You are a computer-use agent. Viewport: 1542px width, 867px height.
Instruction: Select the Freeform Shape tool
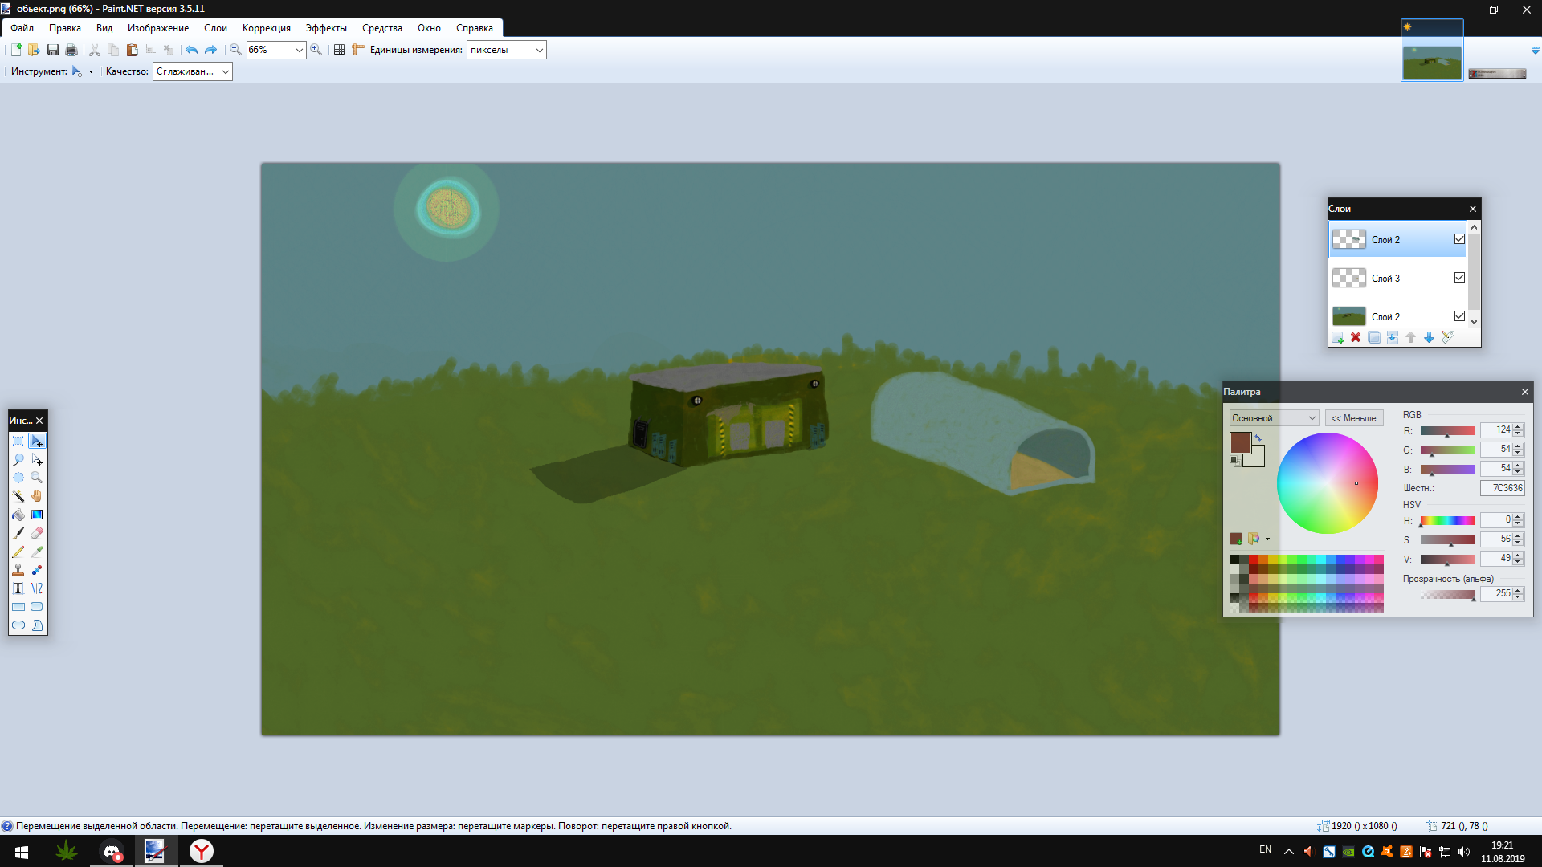(x=37, y=625)
